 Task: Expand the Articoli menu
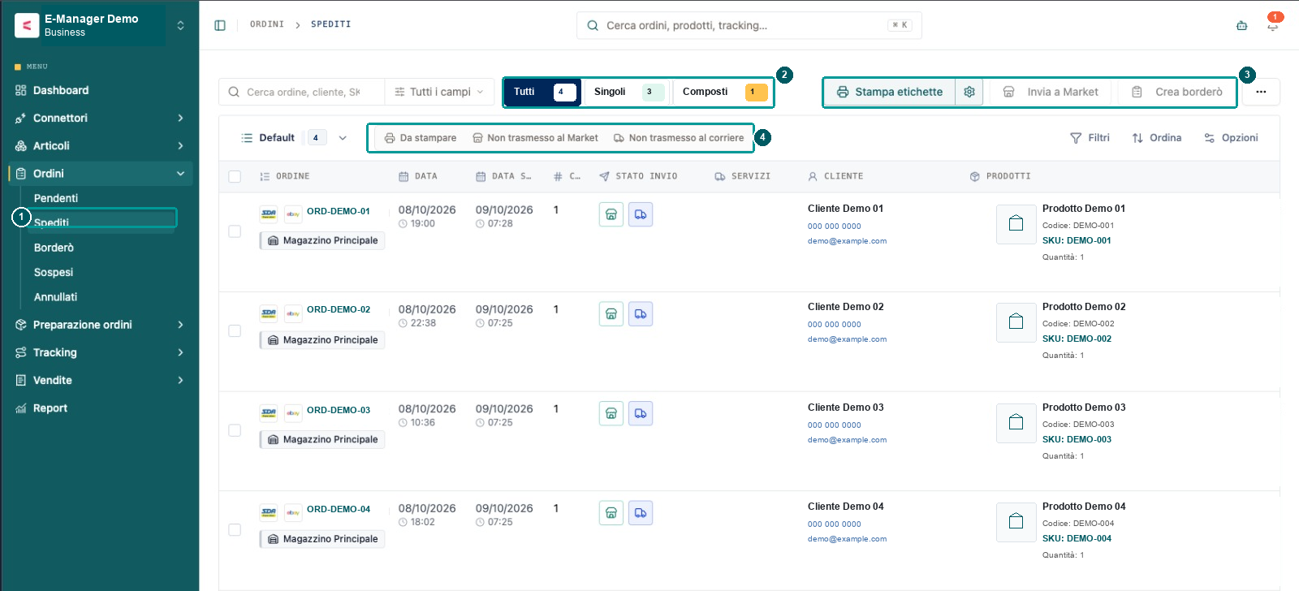(101, 146)
